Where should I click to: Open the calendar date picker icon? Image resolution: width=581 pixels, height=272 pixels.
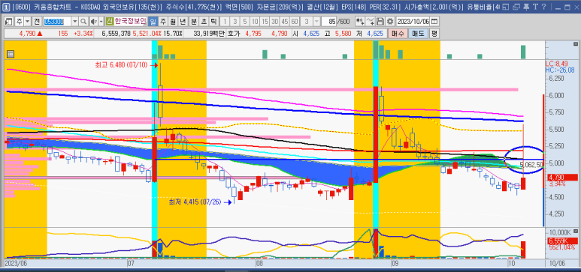(x=434, y=22)
